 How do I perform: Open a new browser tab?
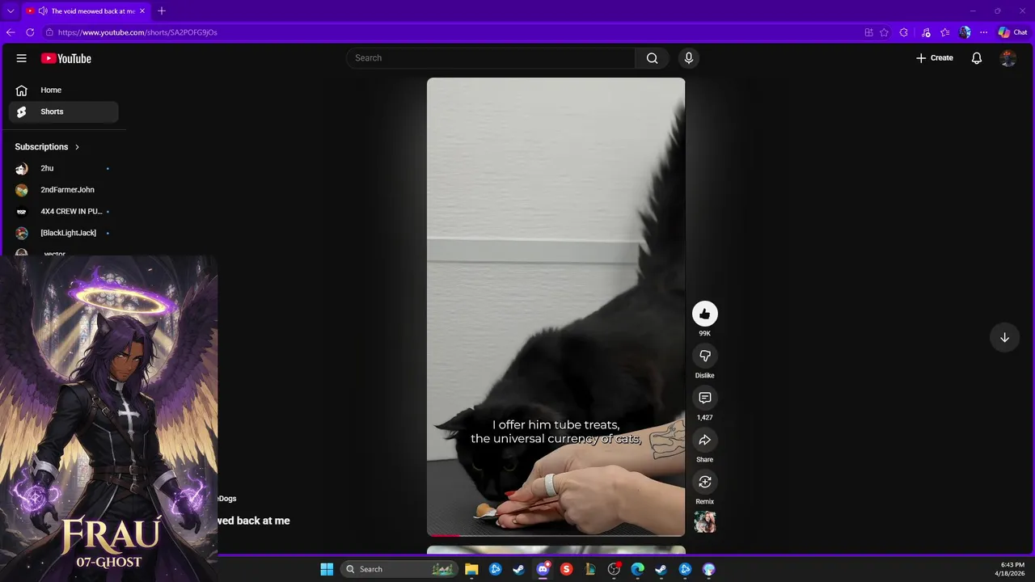(162, 11)
